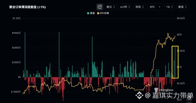
Task: Click the chart title 聚合订单薄深度差值 (±1%)
Action: tap(27, 7)
